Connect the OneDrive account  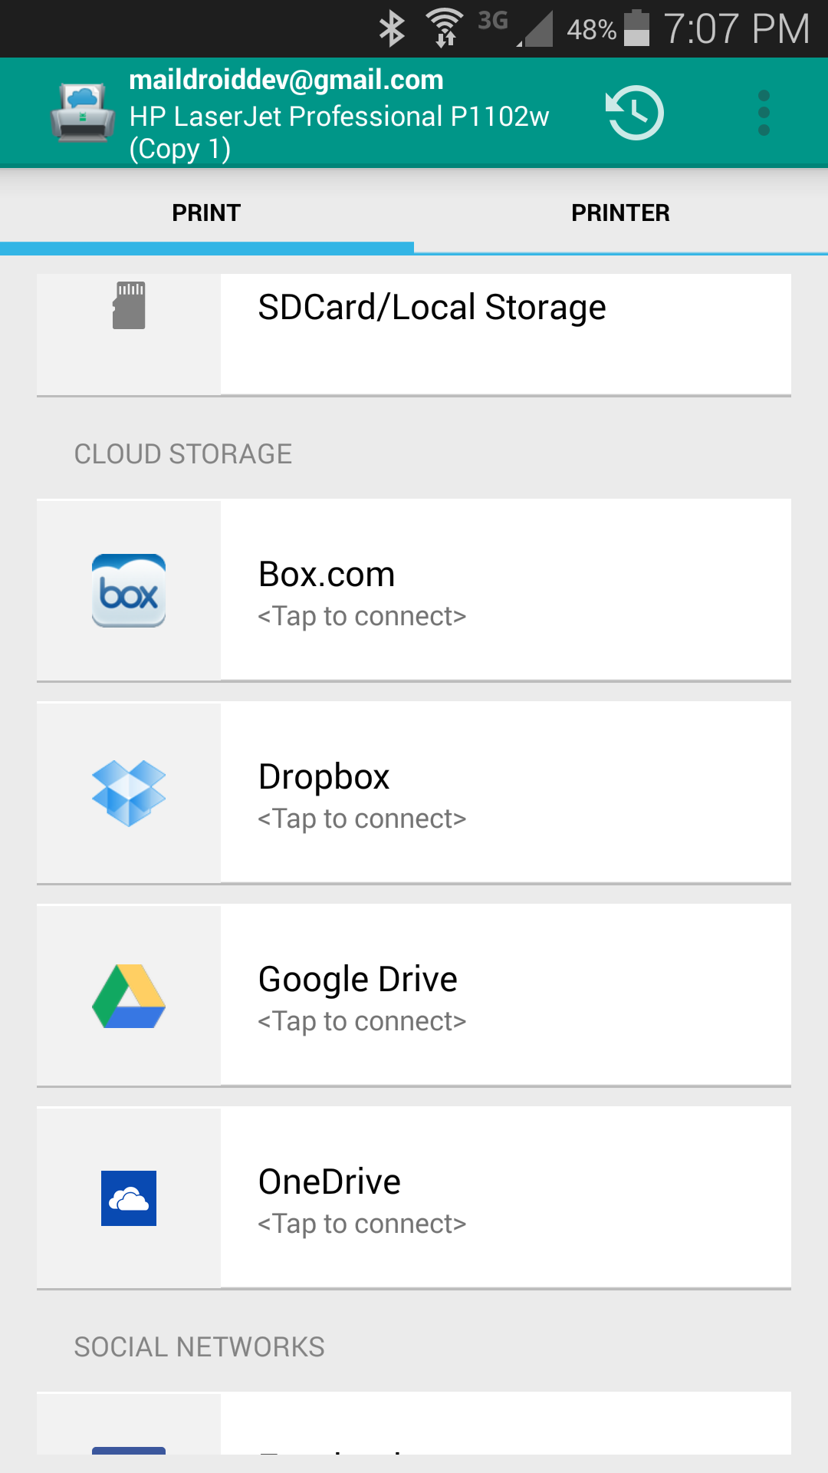[x=506, y=1198]
